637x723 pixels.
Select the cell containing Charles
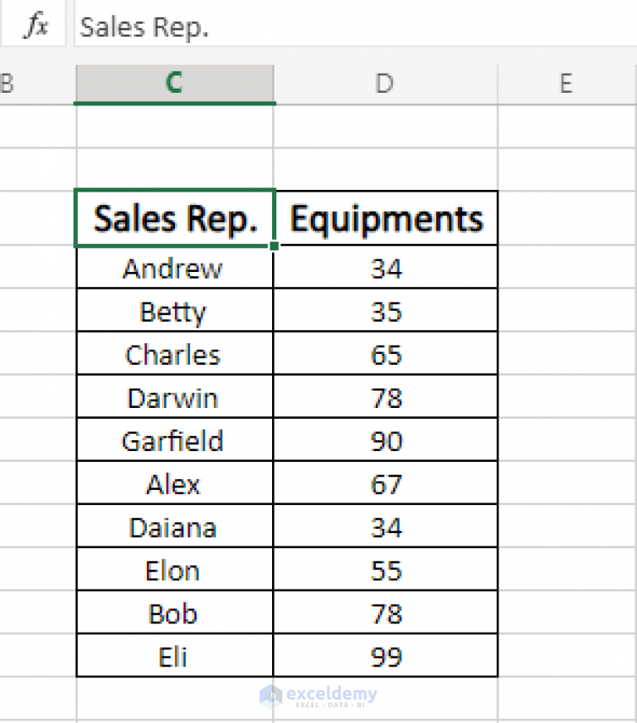coord(173,354)
